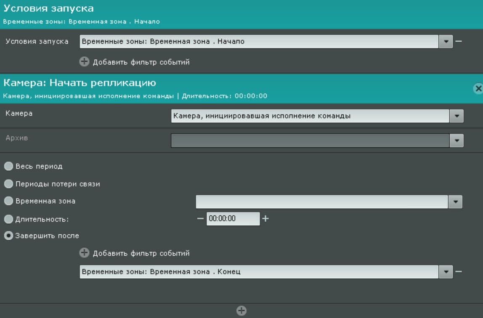Click plus icon under 'Завершить после' to add filter

pyautogui.click(x=85, y=253)
